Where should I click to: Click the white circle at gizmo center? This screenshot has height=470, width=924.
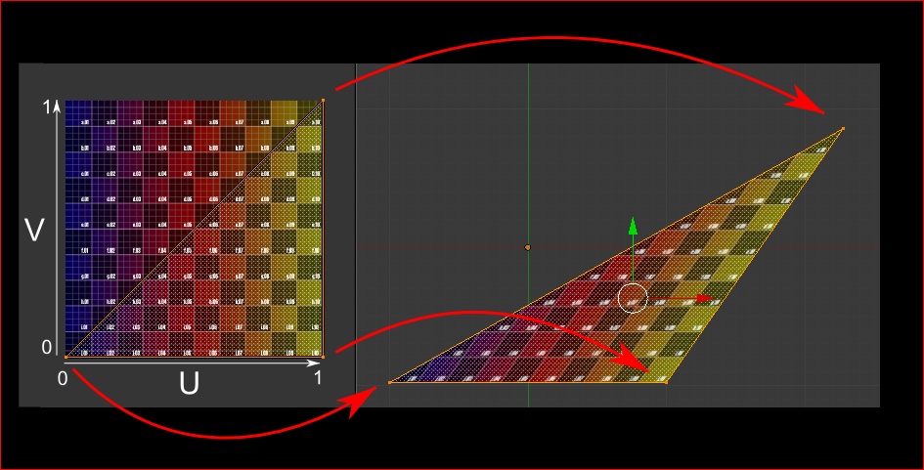[x=633, y=298]
